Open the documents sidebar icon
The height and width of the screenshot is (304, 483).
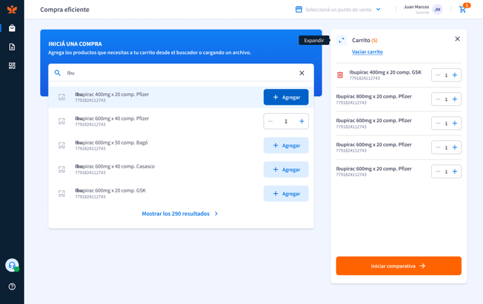pos(12,47)
